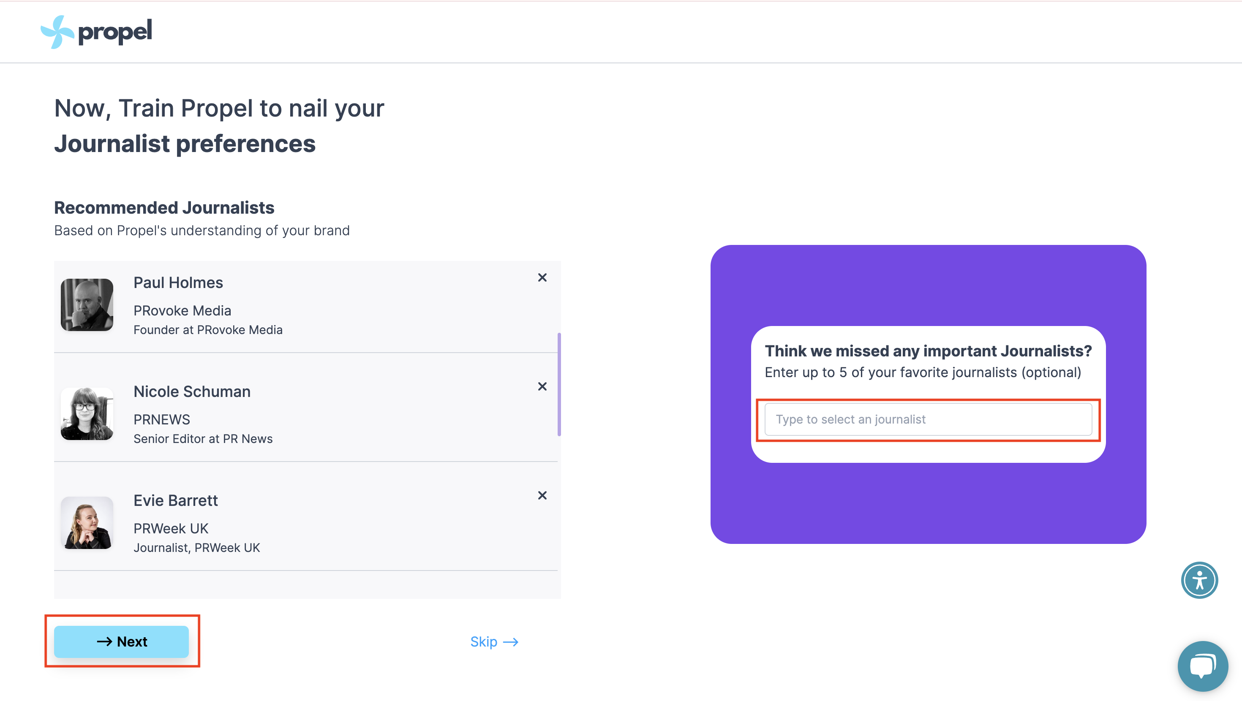The image size is (1242, 701).
Task: Click the Recommended Journalists heading
Action: tap(164, 208)
